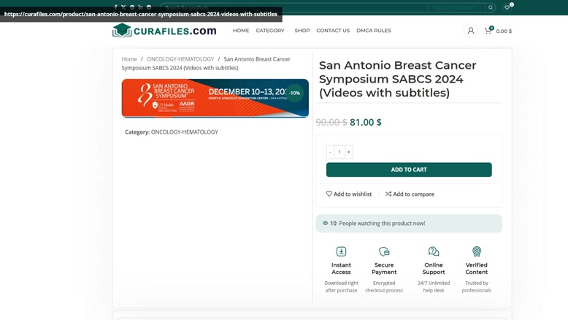Screen dimensions: 568x320
Task: Increase quantity with the plus button
Action: click(349, 152)
